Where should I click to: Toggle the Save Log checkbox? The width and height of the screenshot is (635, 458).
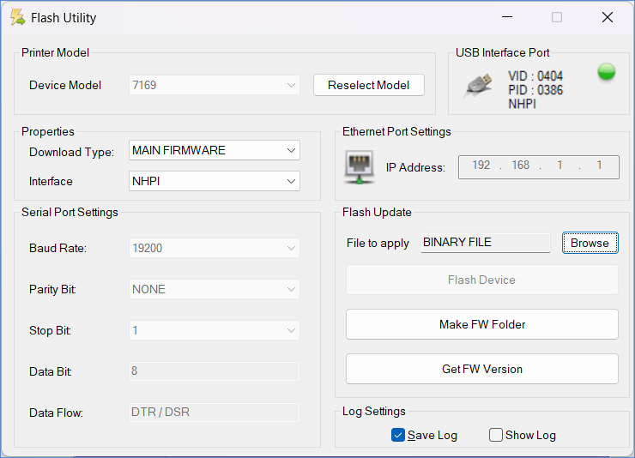coord(398,435)
